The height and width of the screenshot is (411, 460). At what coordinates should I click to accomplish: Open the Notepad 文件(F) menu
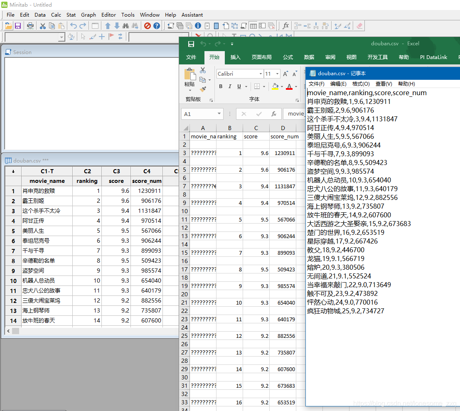coord(317,84)
